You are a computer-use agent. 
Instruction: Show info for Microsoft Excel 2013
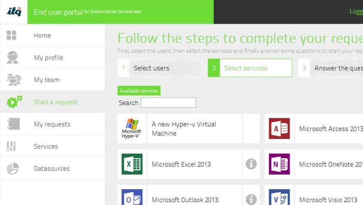click(x=251, y=164)
